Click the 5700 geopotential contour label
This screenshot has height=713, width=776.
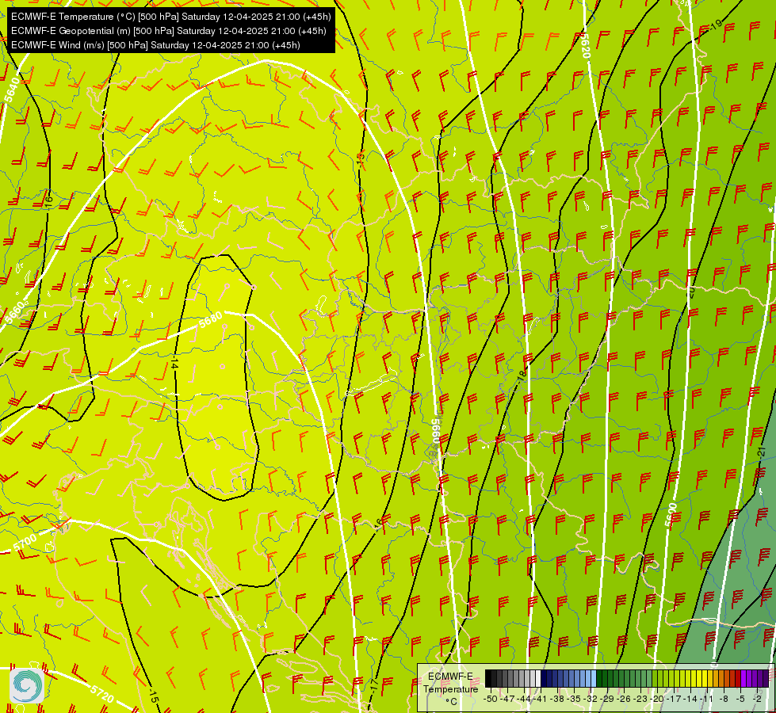click(25, 543)
